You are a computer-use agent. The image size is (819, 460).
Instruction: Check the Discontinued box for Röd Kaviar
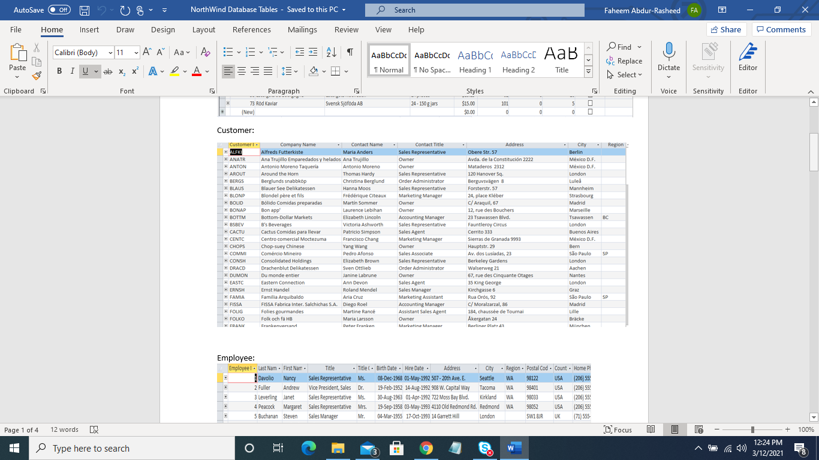pyautogui.click(x=590, y=104)
